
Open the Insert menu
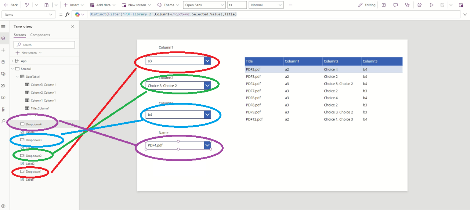73,5
